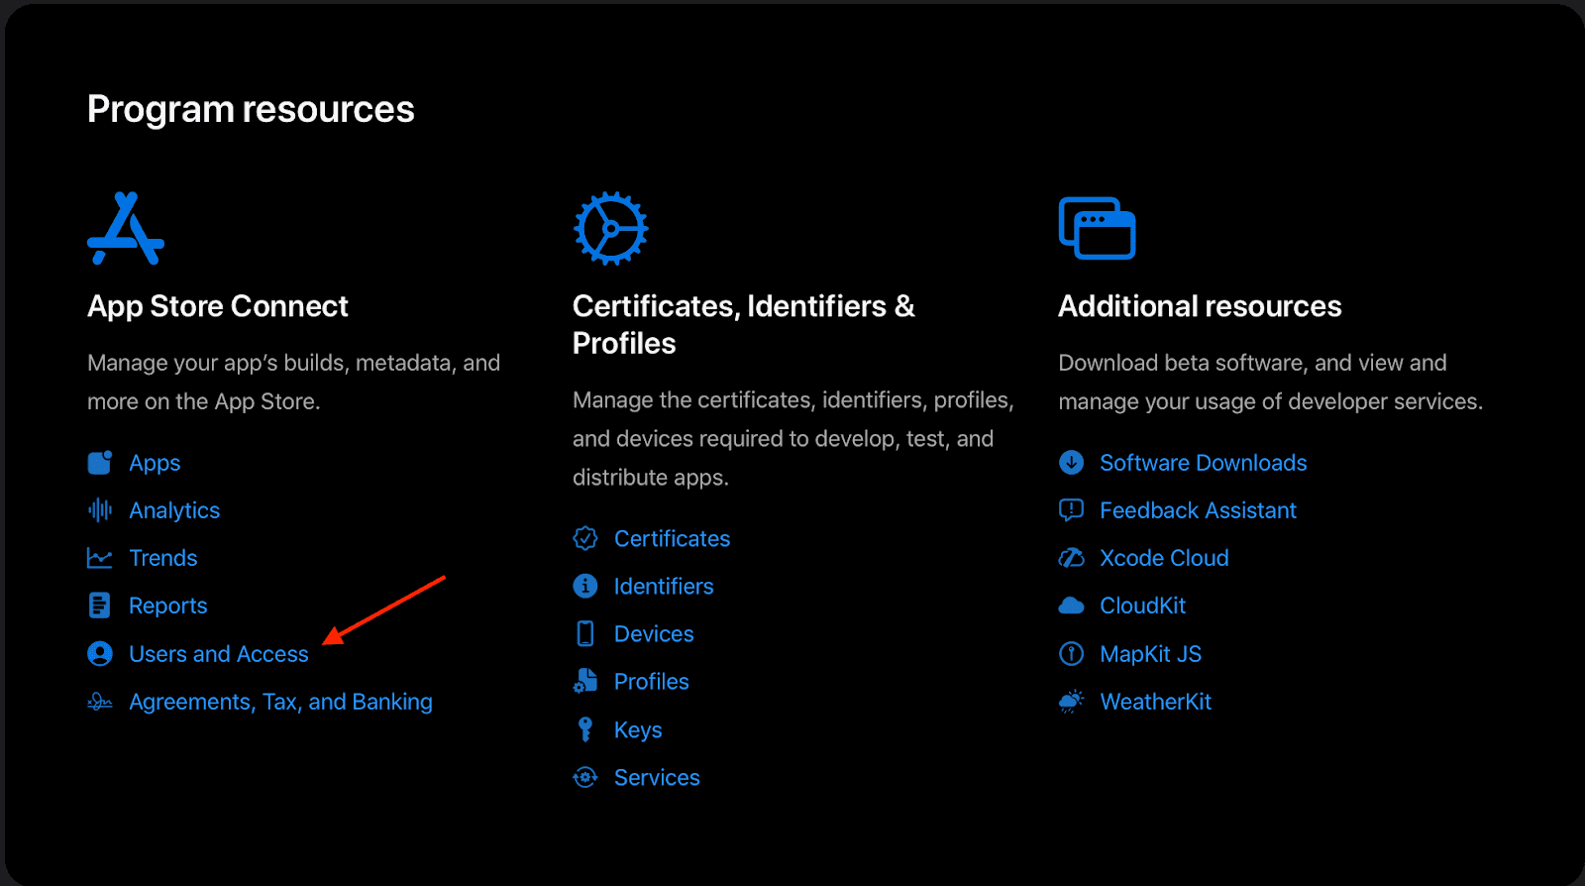Open the Analytics link

click(x=174, y=510)
